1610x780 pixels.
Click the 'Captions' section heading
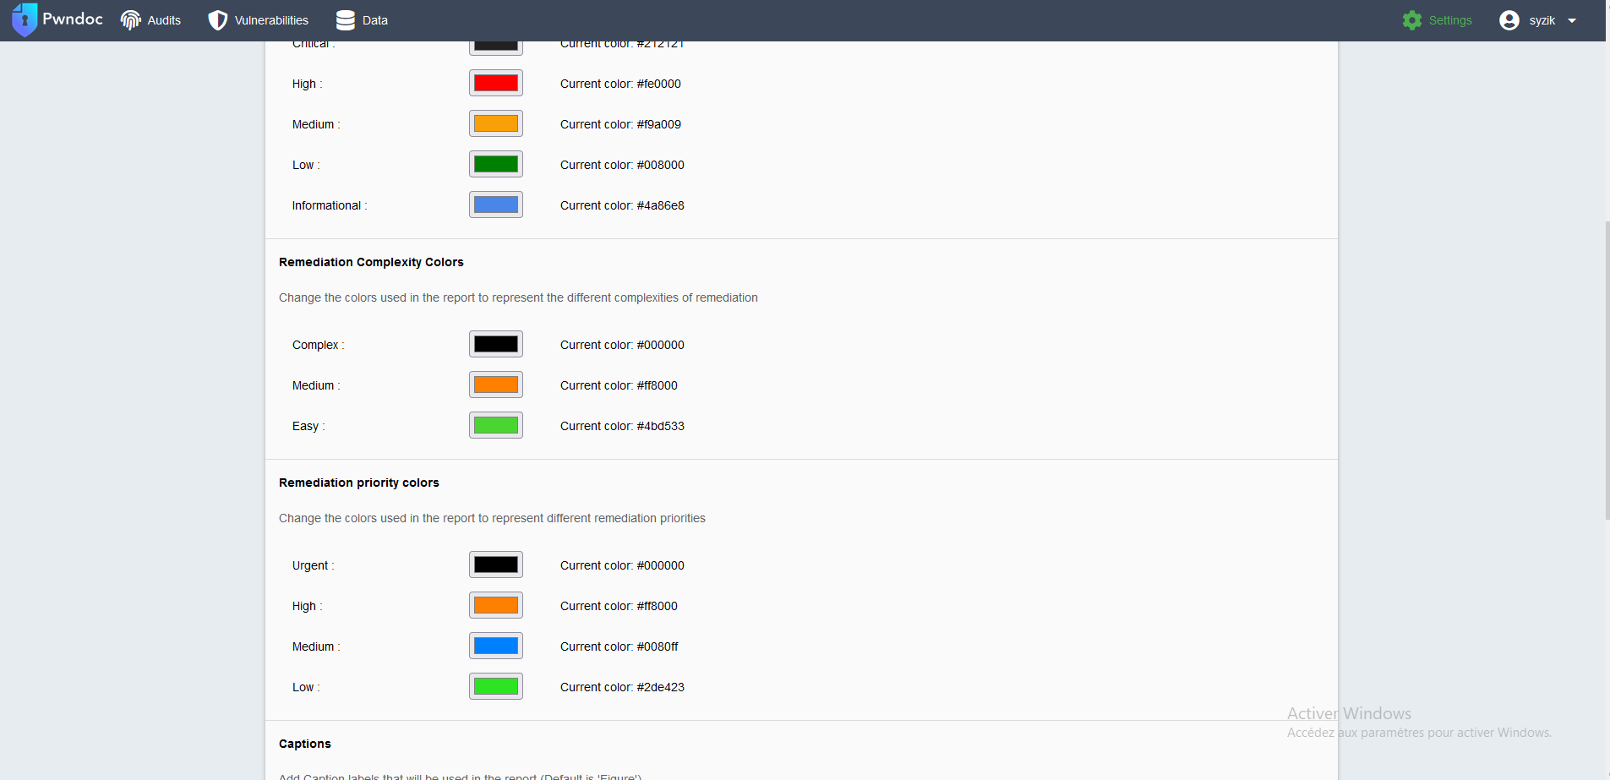(305, 744)
